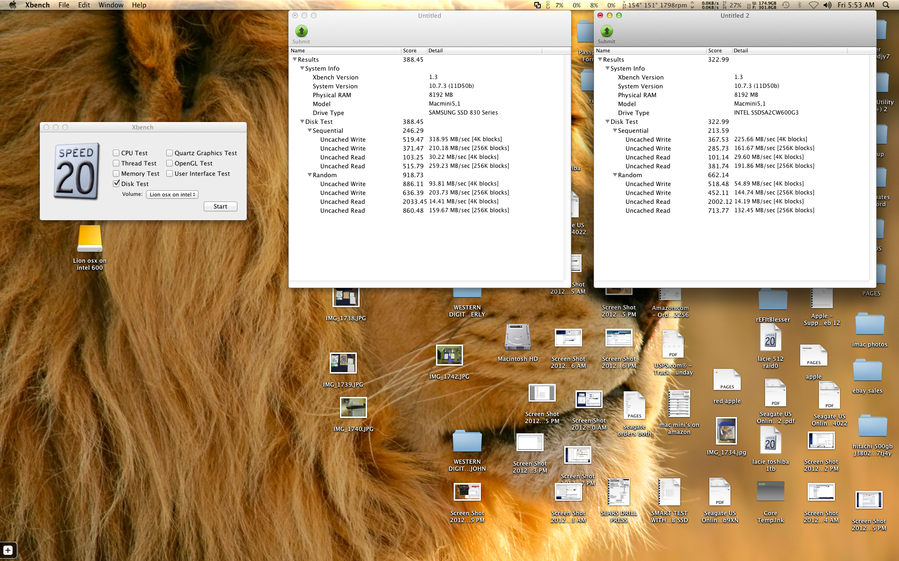The height and width of the screenshot is (561, 899).
Task: Sort by Name column in Untitled window
Action: (345, 50)
